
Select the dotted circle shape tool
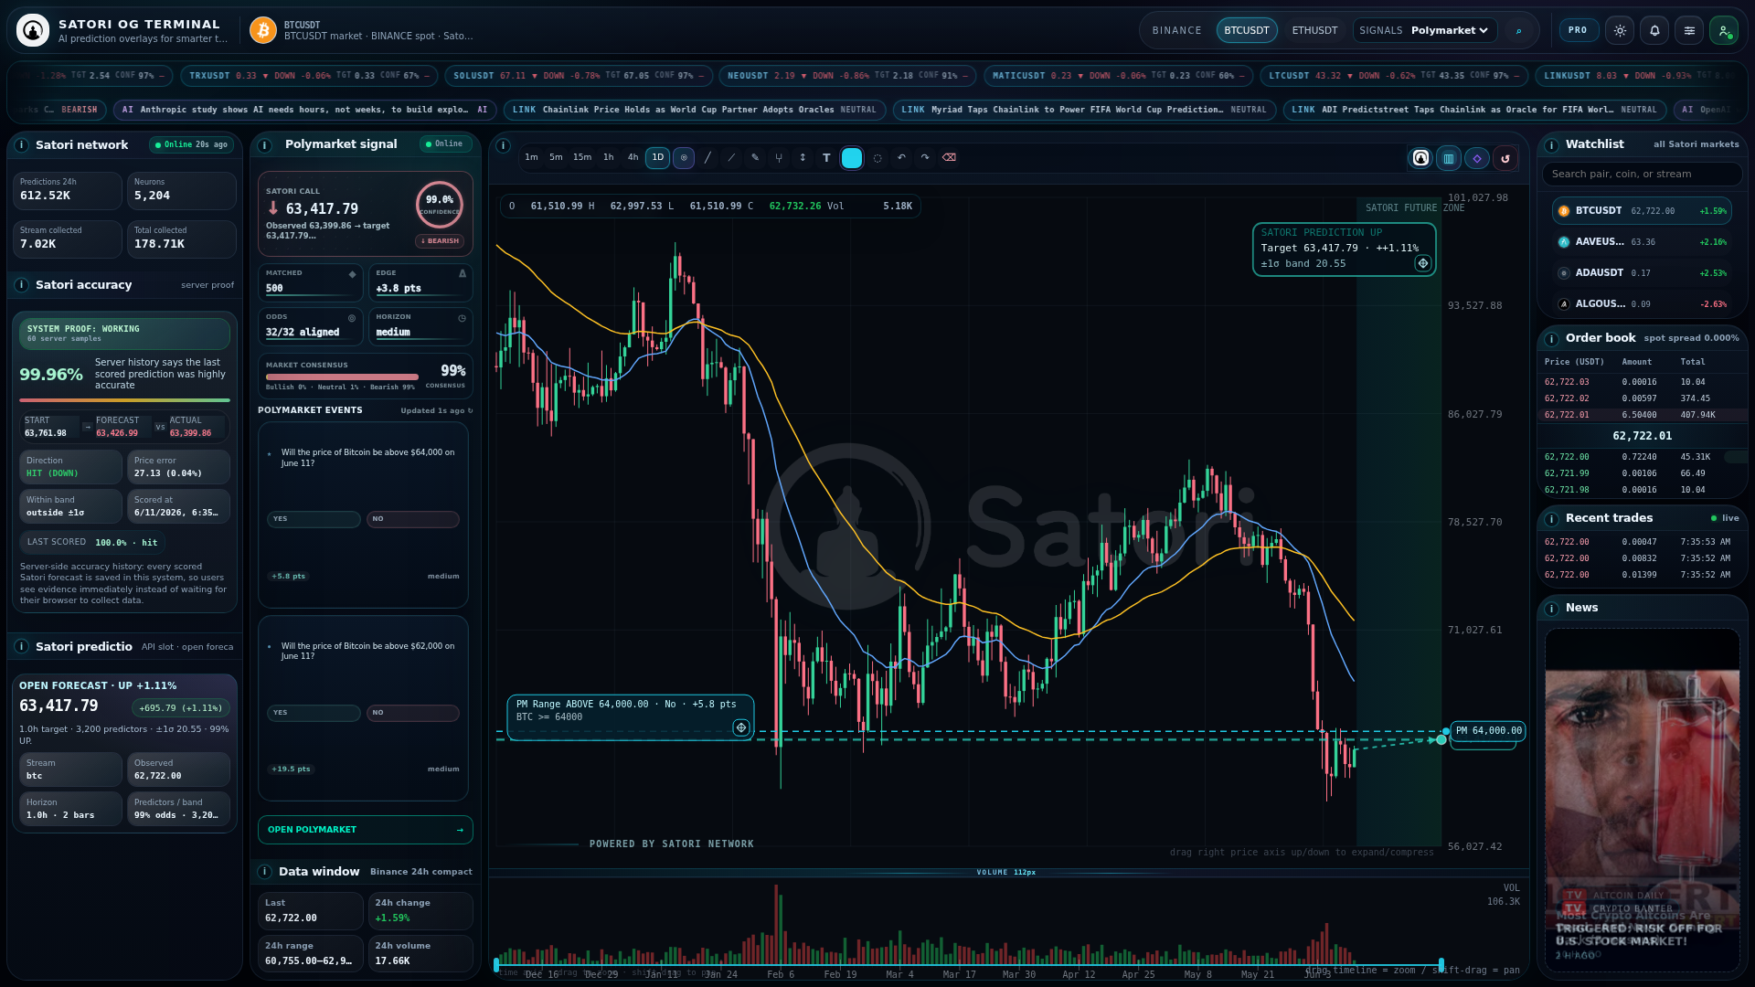877,158
